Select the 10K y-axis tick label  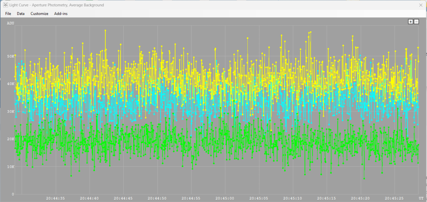click(x=11, y=167)
